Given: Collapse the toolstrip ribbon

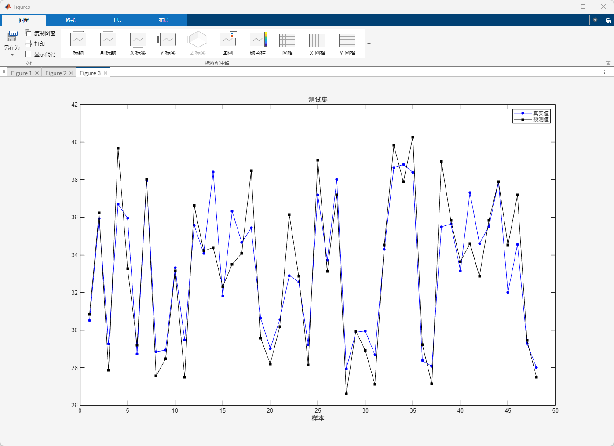Looking at the screenshot, I should (608, 63).
